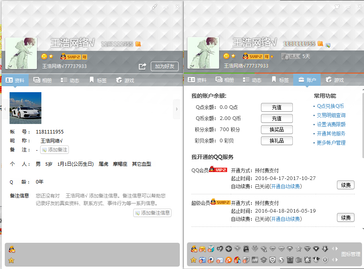Click the star icon in left window bottom bar

(x=11, y=260)
